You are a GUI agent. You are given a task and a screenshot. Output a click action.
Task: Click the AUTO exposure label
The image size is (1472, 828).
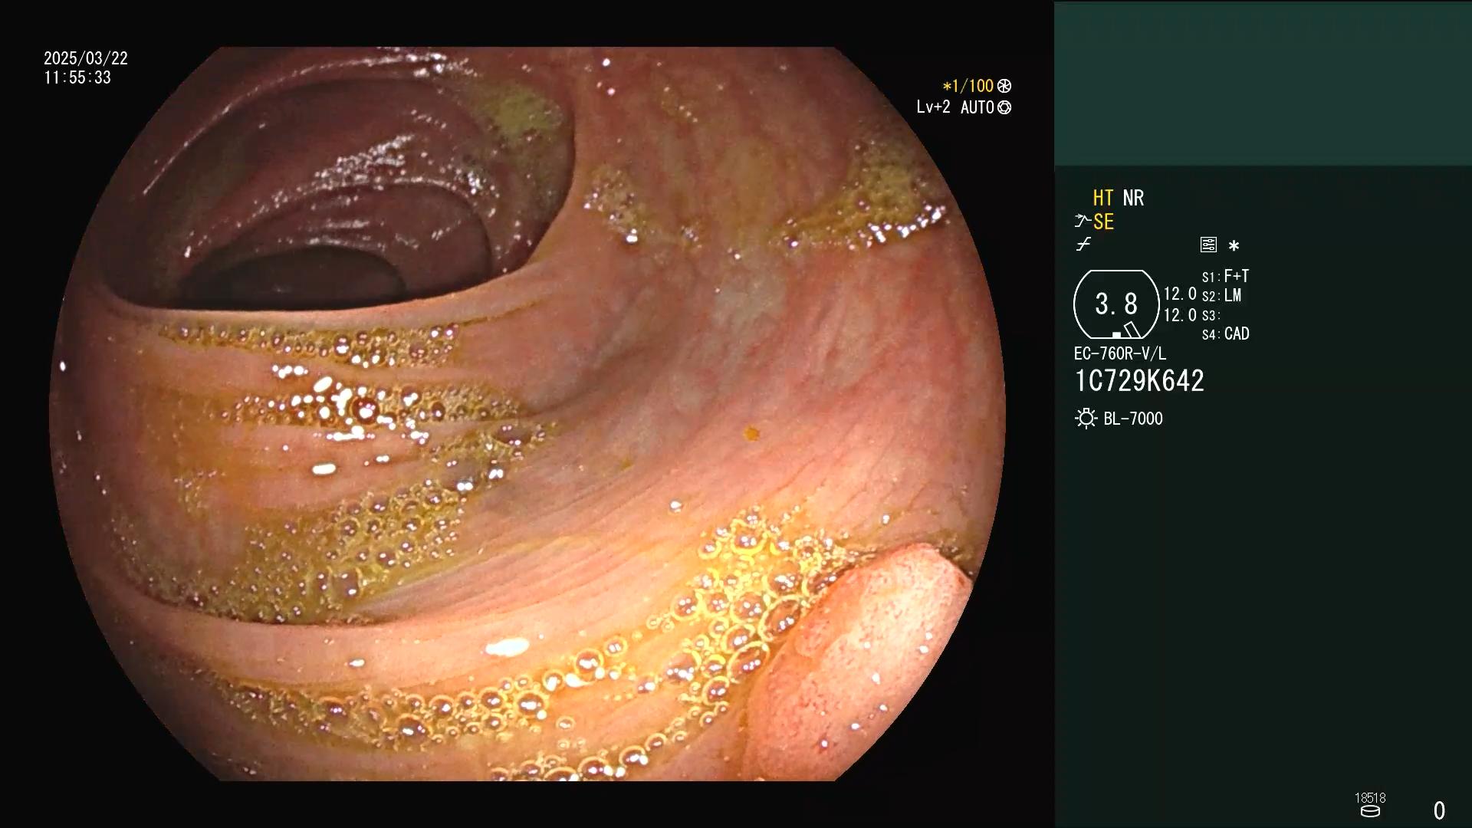978,107
